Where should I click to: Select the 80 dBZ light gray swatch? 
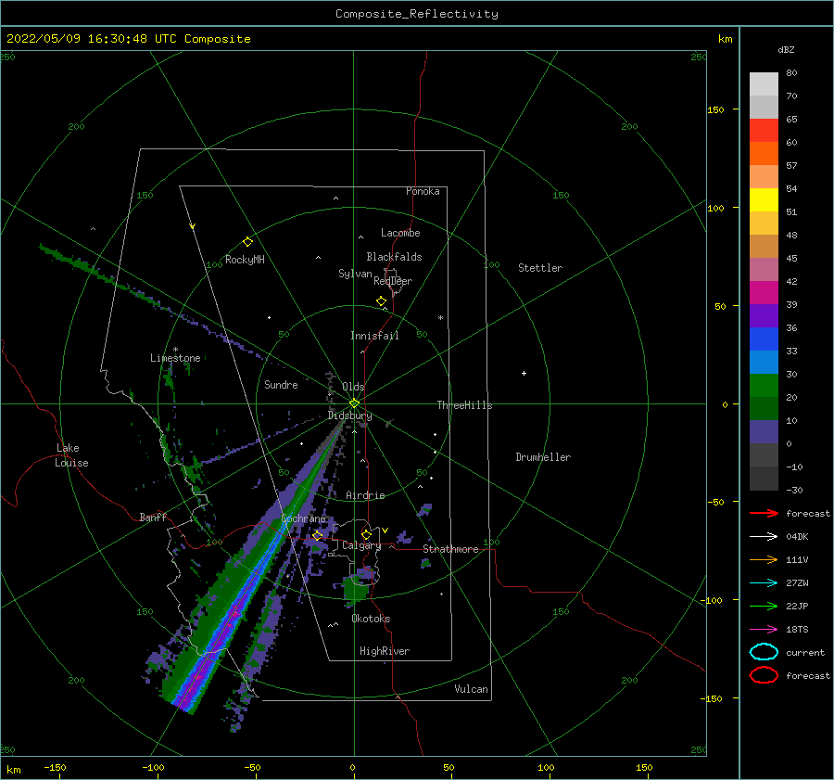point(764,84)
